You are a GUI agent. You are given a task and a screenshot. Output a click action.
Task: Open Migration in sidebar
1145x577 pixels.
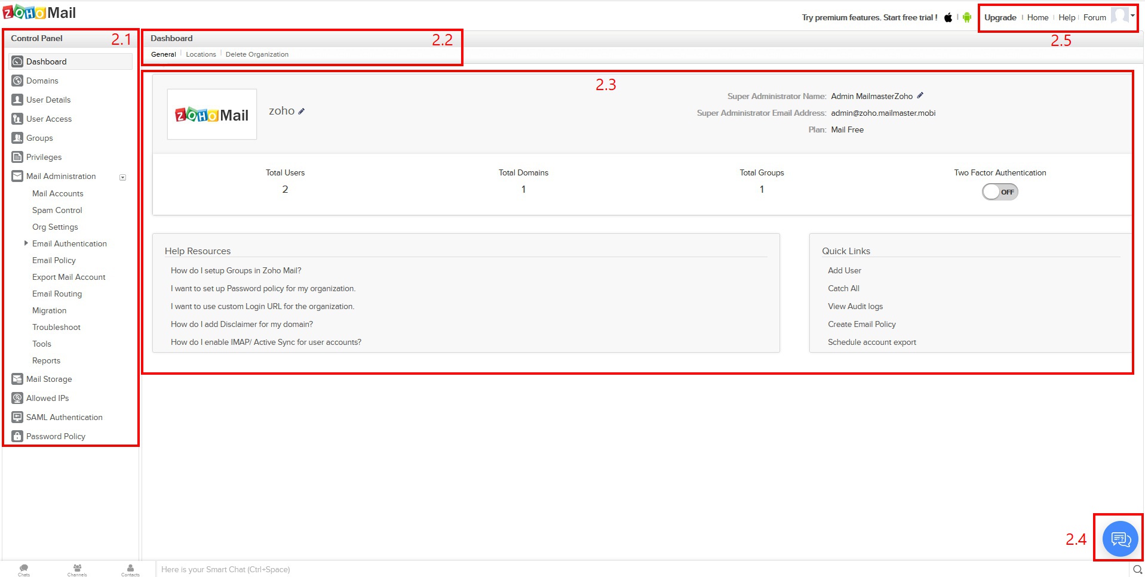[49, 310]
